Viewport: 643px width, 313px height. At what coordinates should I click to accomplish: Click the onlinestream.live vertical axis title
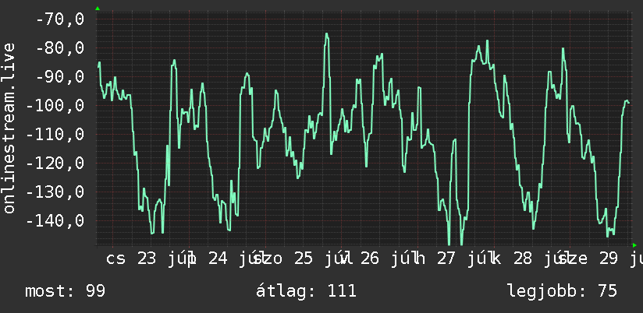tap(9, 128)
